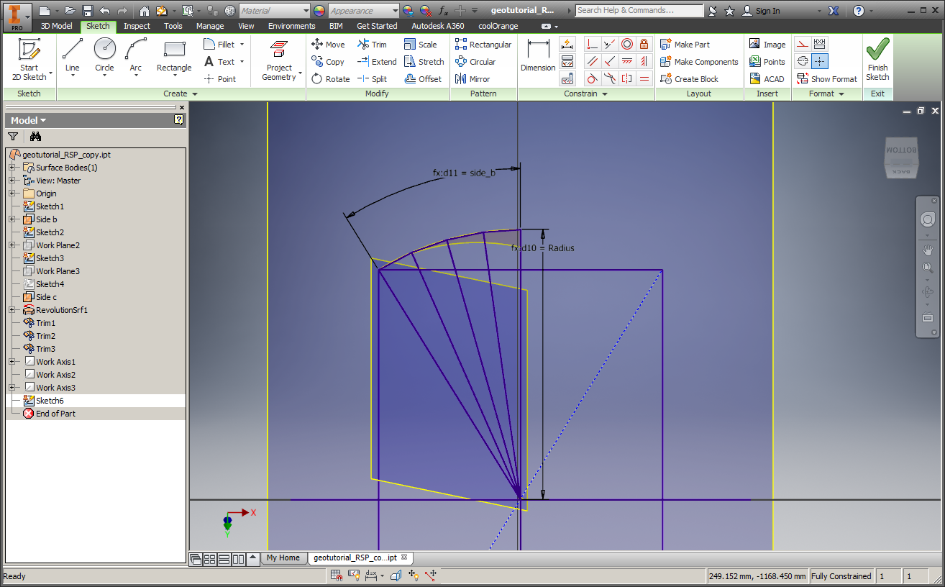Select Sketch6 in model tree
The image size is (945, 587).
50,401
